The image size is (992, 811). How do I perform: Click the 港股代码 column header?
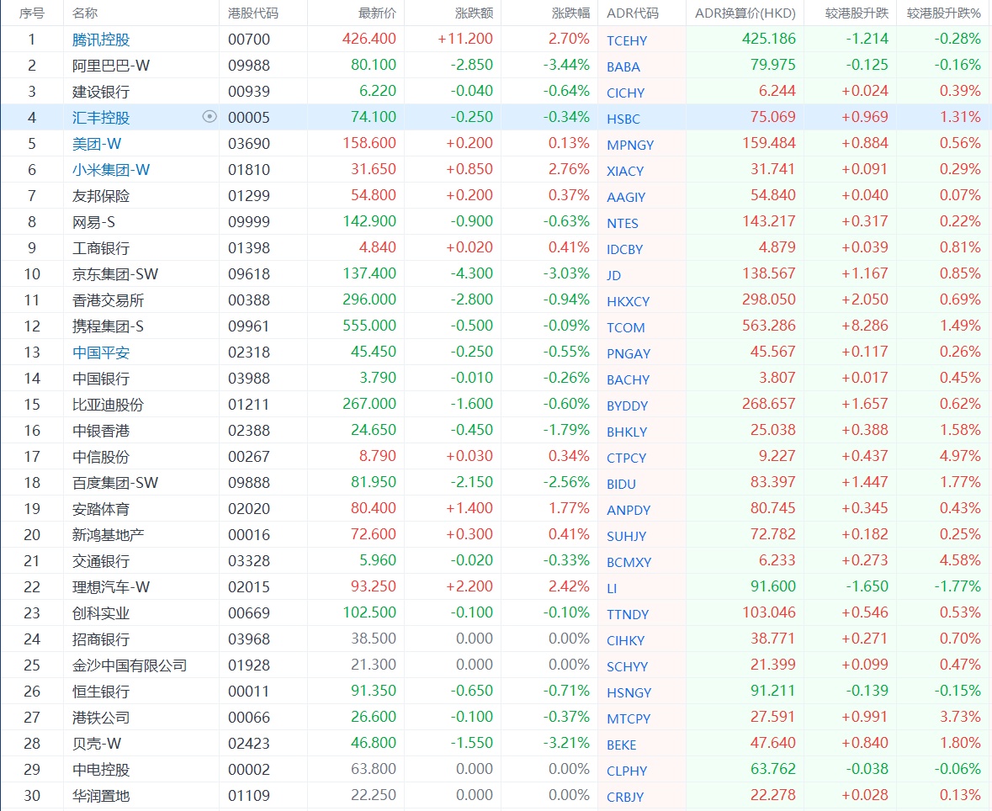pyautogui.click(x=253, y=13)
